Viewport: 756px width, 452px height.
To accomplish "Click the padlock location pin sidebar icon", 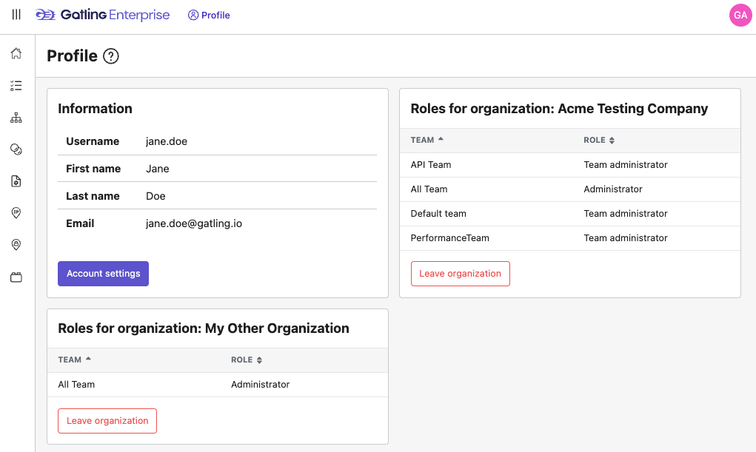I will (x=16, y=245).
